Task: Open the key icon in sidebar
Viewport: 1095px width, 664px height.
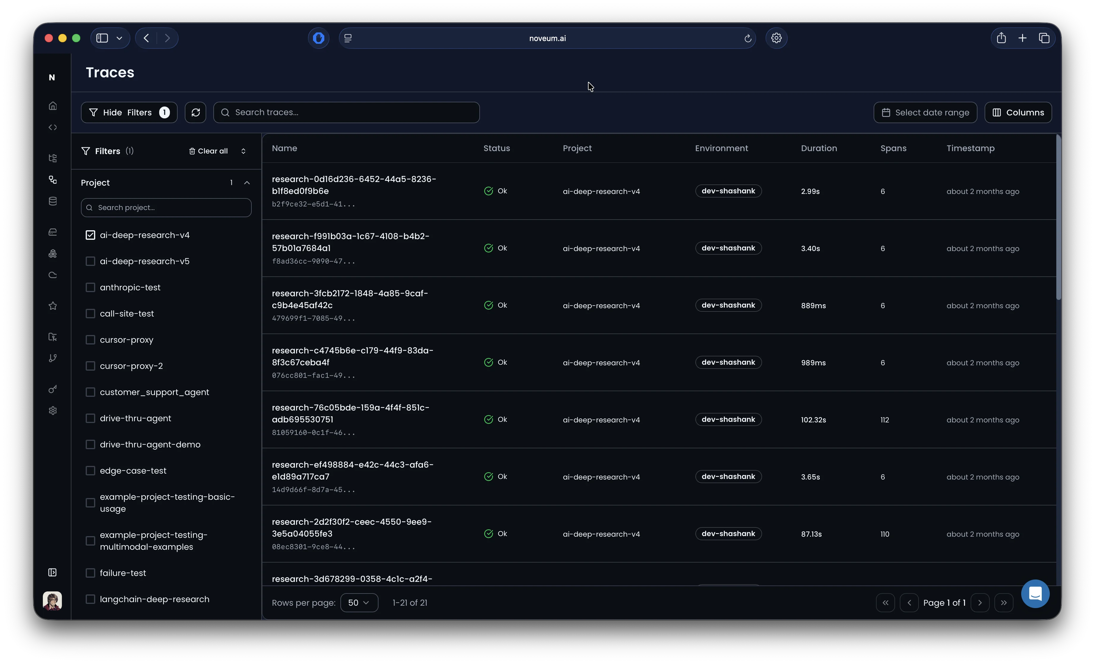Action: coord(52,389)
